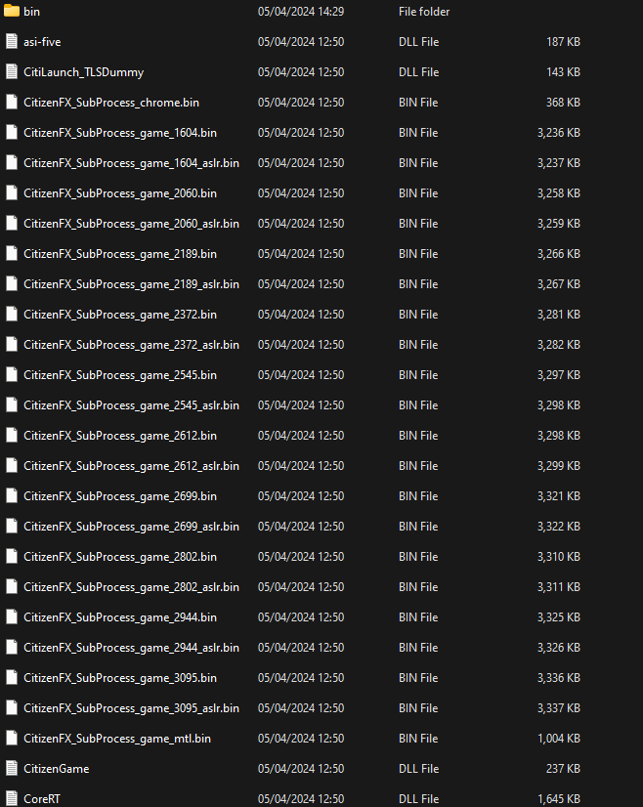The width and height of the screenshot is (643, 807).
Task: Click icon of CitizenFX_SubProcess_game_2612.bin
Action: pos(12,436)
